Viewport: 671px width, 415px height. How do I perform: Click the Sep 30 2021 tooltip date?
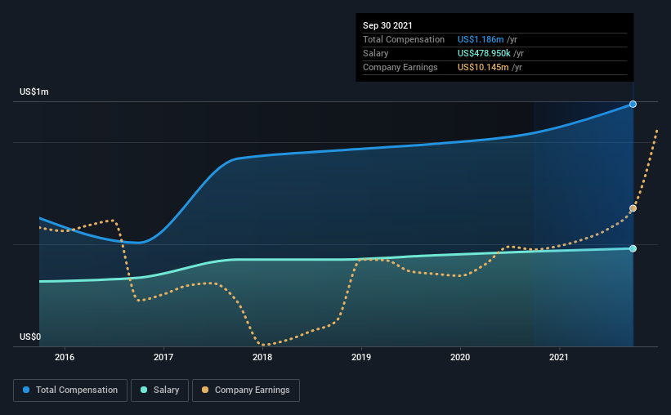pos(387,25)
